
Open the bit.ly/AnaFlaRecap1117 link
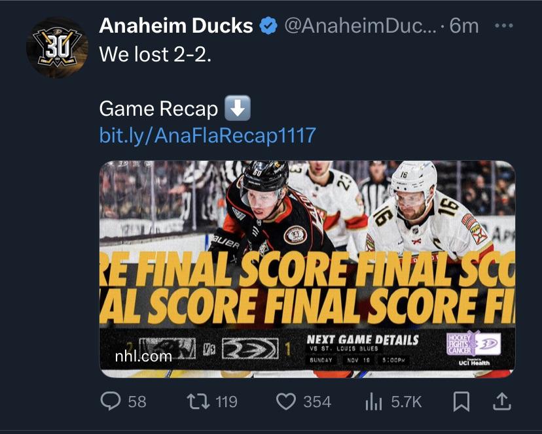208,135
